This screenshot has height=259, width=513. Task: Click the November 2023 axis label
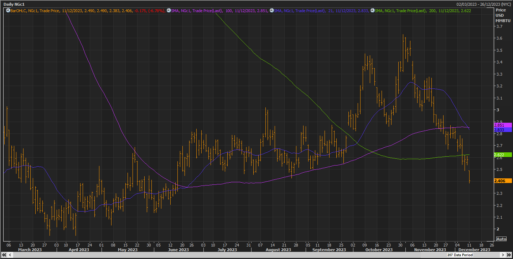430,250
